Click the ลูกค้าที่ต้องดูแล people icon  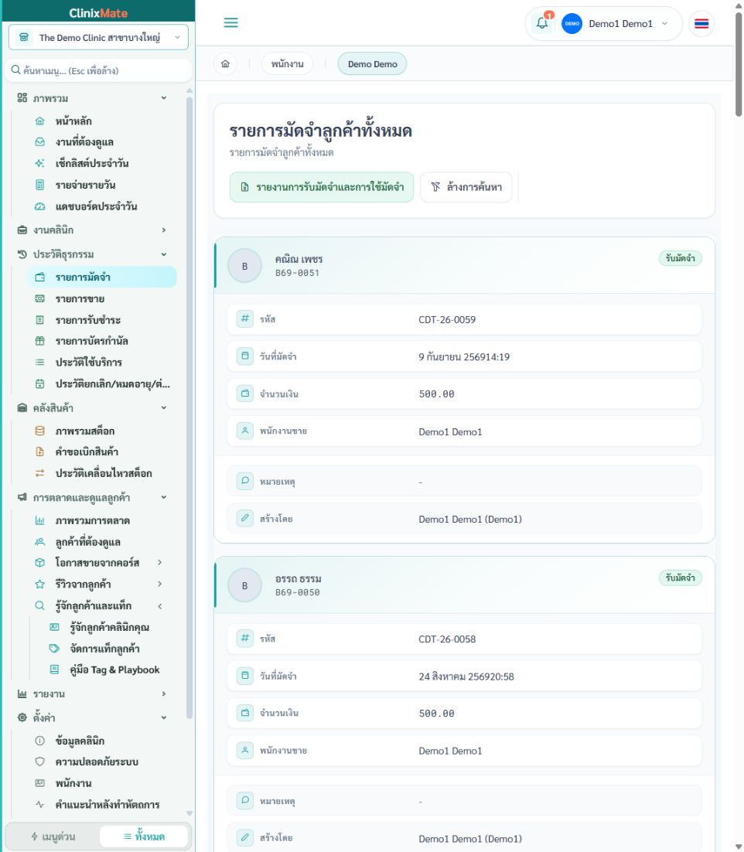[39, 542]
